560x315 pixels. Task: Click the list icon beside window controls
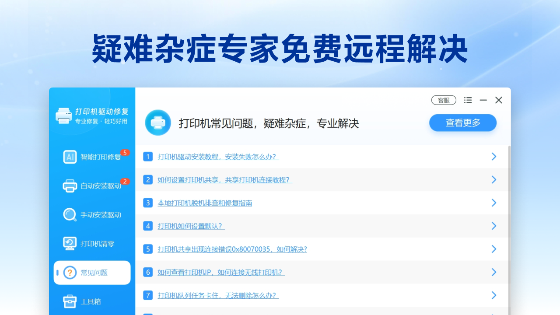pyautogui.click(x=468, y=100)
